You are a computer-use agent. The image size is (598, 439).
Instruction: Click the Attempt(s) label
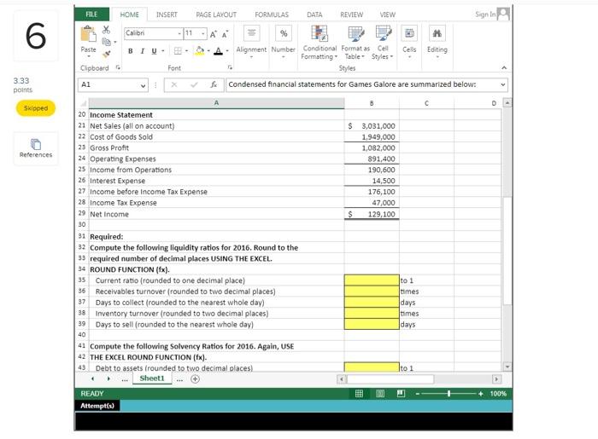coord(97,406)
